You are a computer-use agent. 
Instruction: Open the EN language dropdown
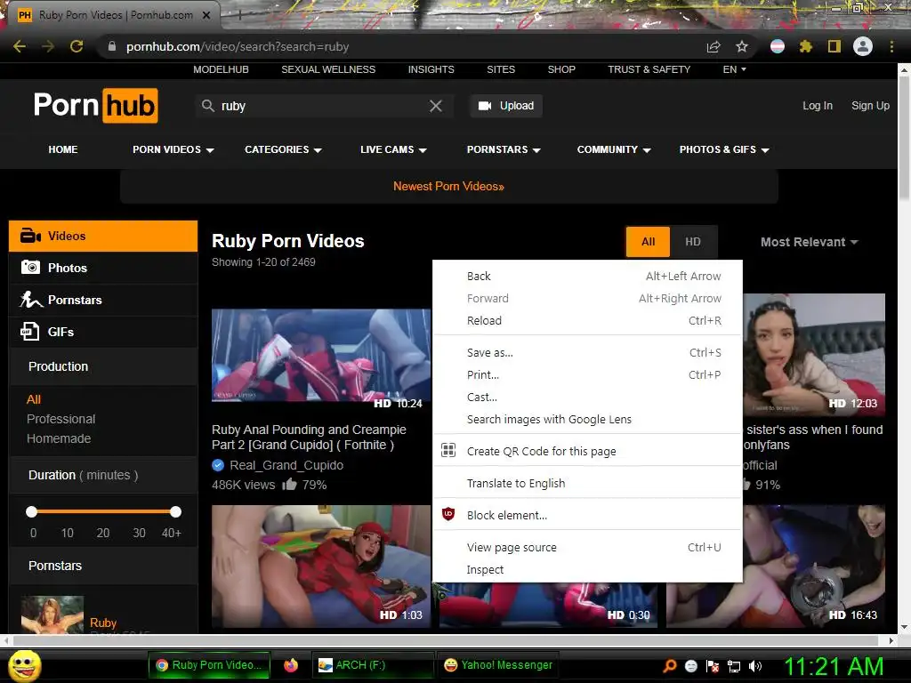point(734,69)
